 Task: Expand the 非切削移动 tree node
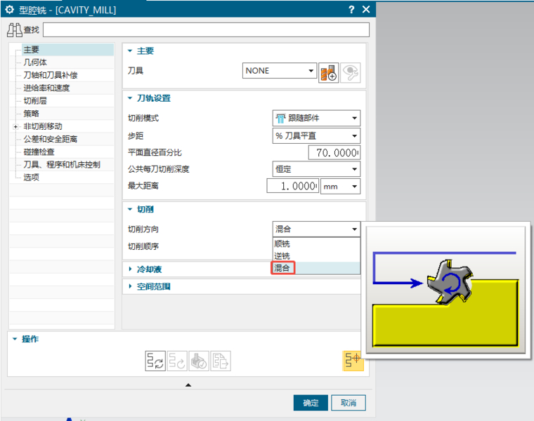(x=15, y=126)
